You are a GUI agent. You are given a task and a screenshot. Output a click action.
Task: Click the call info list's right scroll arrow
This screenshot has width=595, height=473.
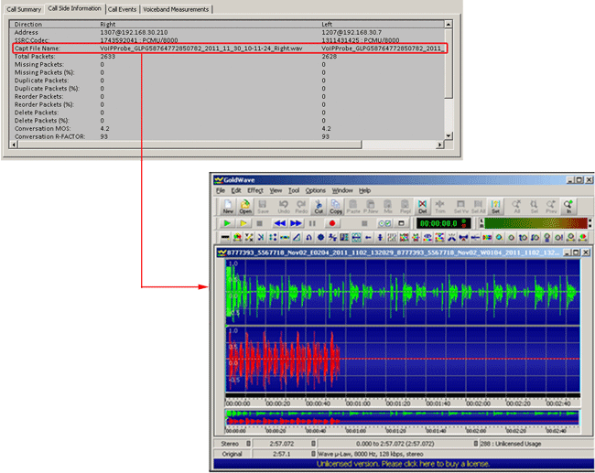click(439, 145)
